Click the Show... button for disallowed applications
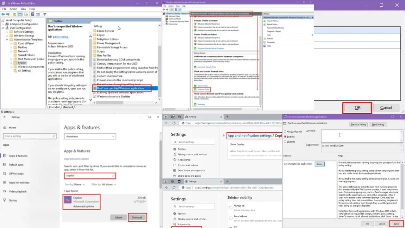405x228 pixels. [320, 164]
